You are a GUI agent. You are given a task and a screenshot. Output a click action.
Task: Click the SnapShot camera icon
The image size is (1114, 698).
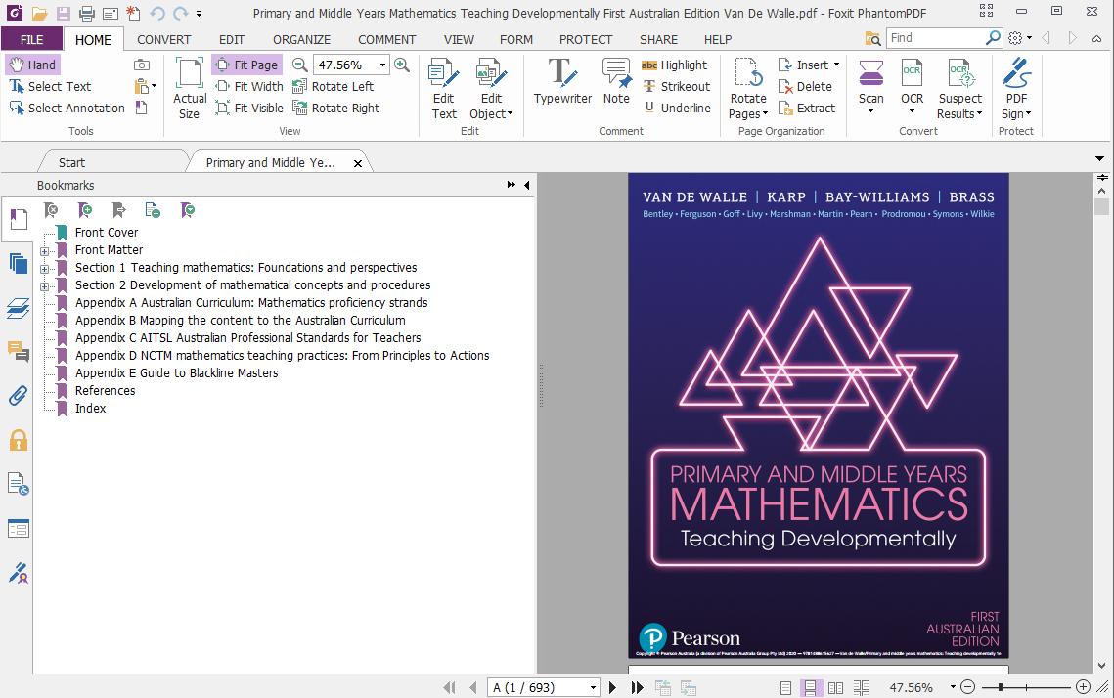tap(142, 65)
